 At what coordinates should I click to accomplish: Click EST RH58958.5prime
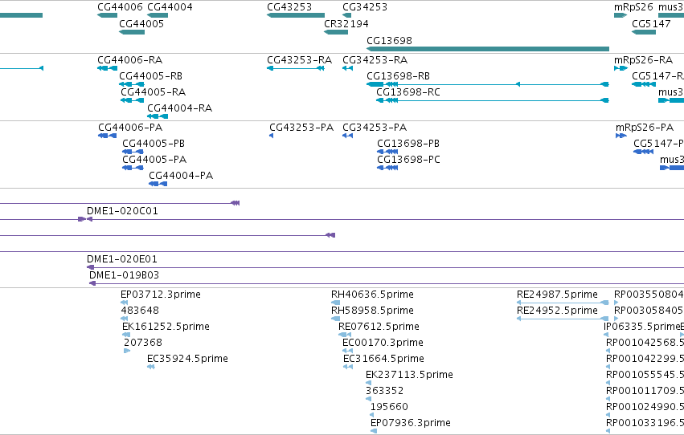(x=335, y=319)
